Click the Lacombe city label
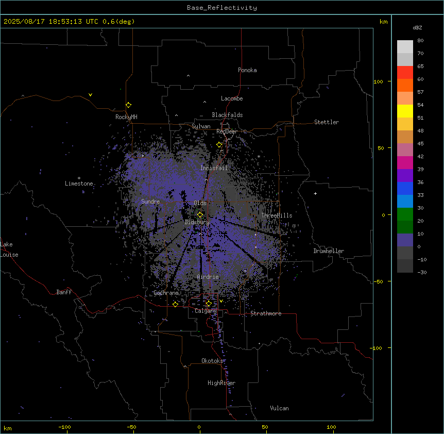444x434 pixels. 232,98
